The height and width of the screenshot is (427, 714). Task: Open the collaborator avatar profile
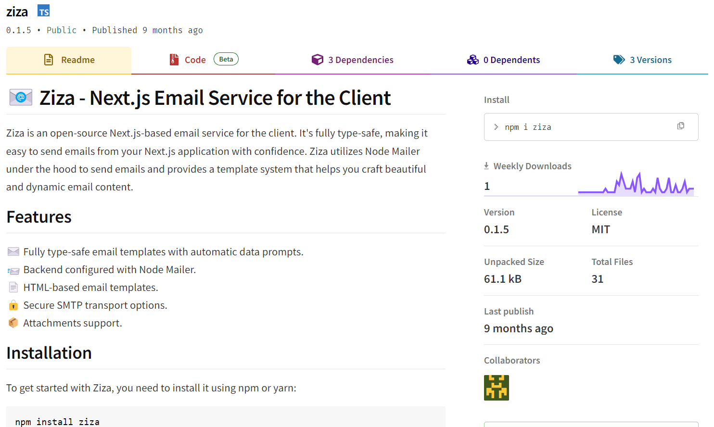496,388
